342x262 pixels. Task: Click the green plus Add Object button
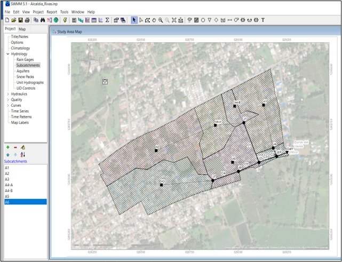7,147
